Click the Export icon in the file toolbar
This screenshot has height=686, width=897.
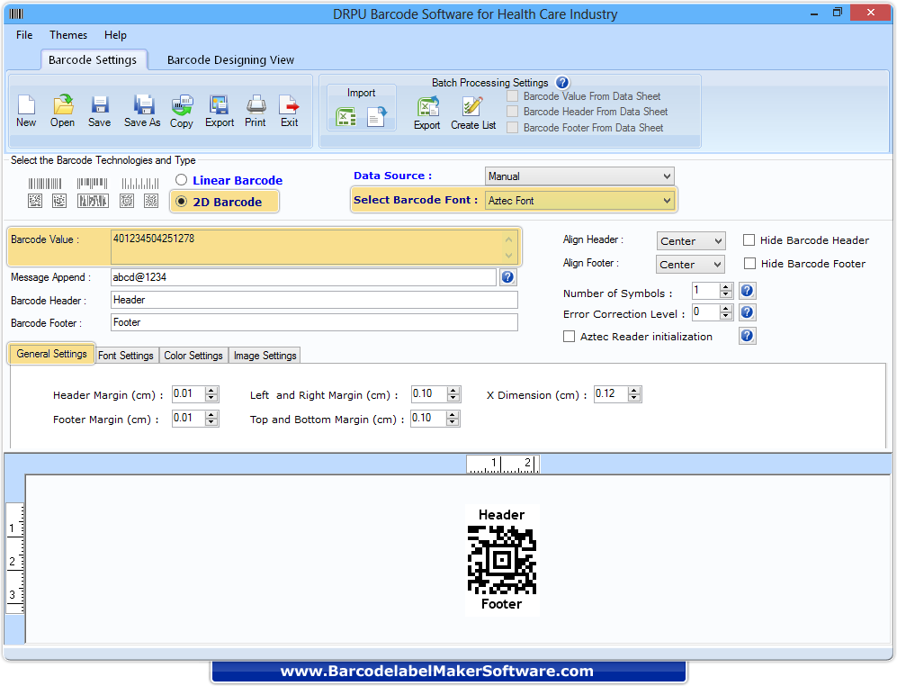pyautogui.click(x=220, y=104)
